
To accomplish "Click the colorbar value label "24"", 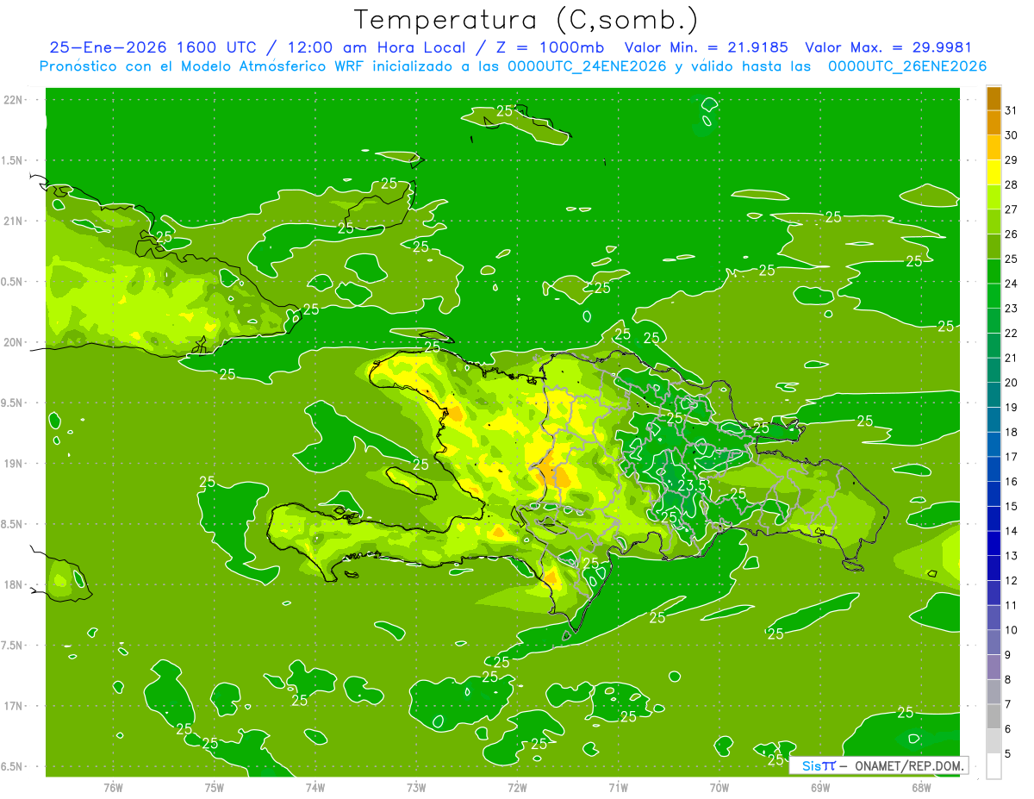I will (x=1012, y=284).
